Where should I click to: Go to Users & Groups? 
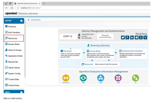(14, 50)
